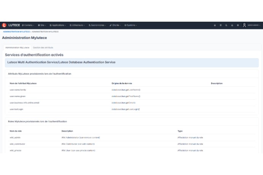
Task: Click the Roles Mylutece provisionnés card title
Action: 37,121
